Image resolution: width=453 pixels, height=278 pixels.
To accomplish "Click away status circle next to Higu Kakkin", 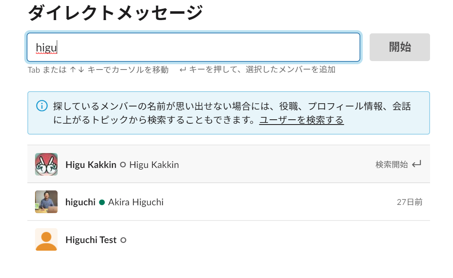I will pyautogui.click(x=123, y=165).
